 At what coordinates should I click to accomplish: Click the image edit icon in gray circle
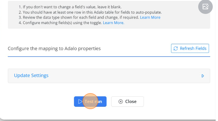(205, 6)
